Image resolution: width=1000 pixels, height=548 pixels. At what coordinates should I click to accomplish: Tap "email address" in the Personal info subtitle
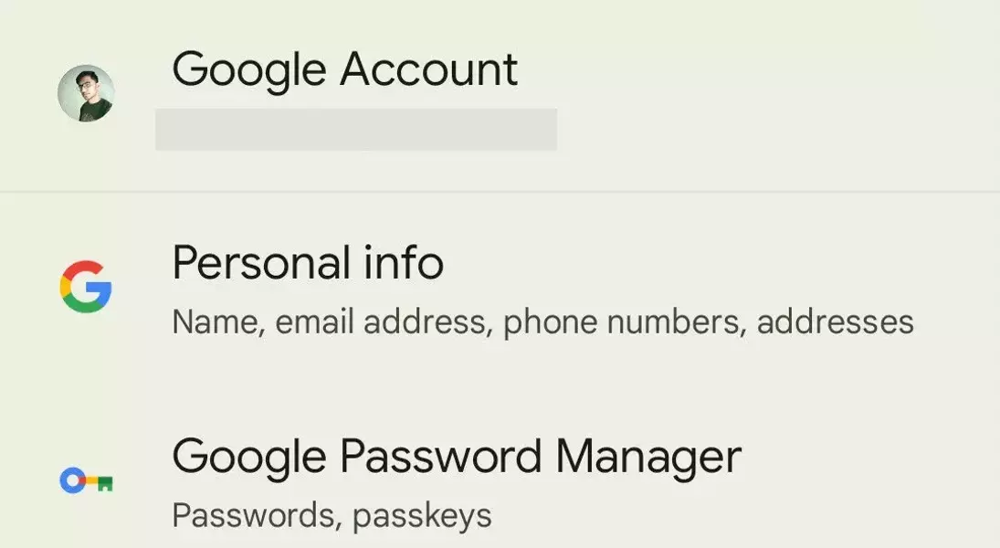tap(384, 321)
